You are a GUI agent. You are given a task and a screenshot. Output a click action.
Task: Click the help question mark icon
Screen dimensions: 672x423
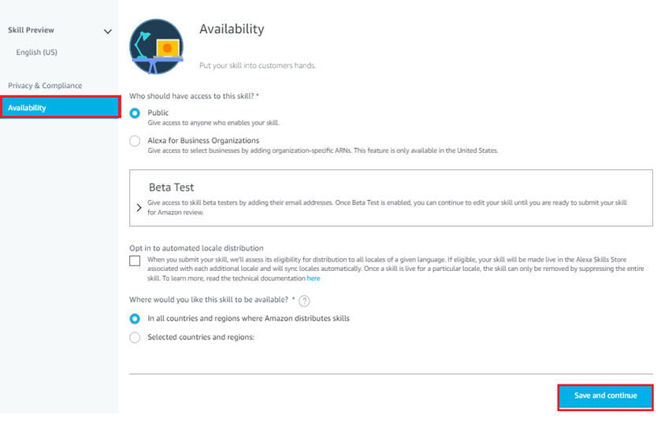point(304,300)
